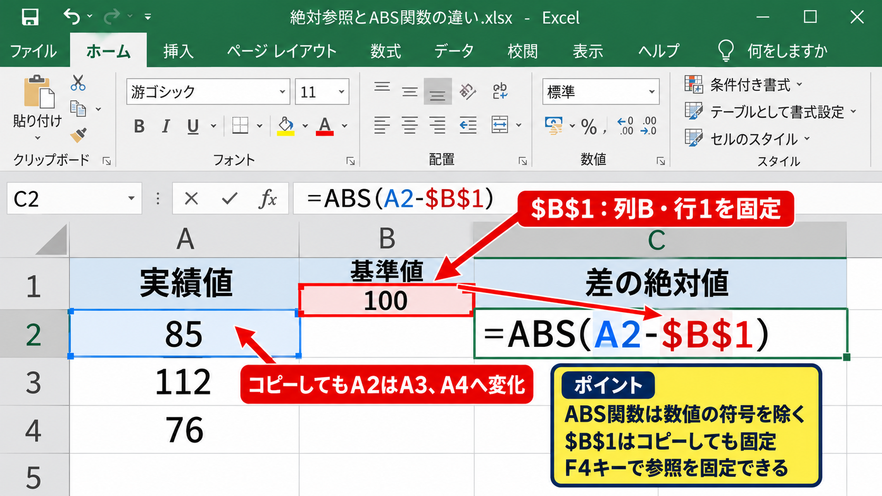The image size is (882, 496).
Task: Click セルのスタイル button
Action: point(747,139)
